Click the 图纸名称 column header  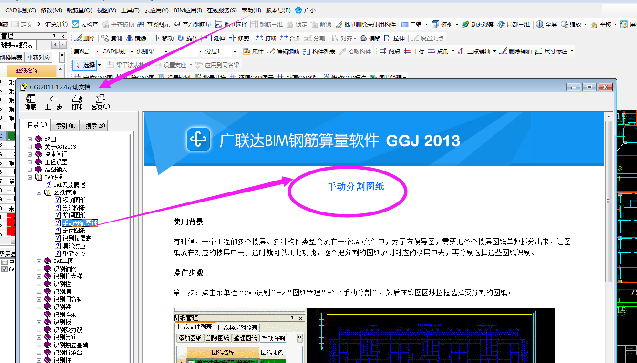(x=31, y=71)
